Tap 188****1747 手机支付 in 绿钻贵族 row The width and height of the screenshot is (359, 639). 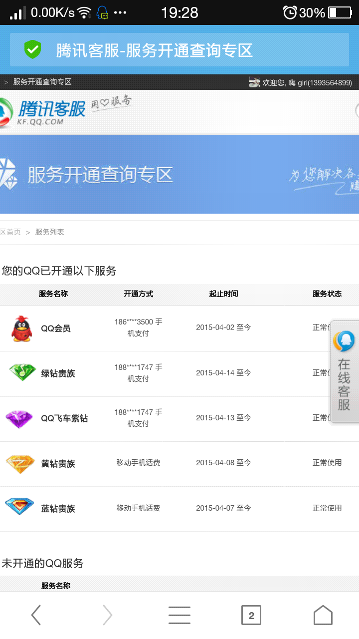pyautogui.click(x=139, y=373)
